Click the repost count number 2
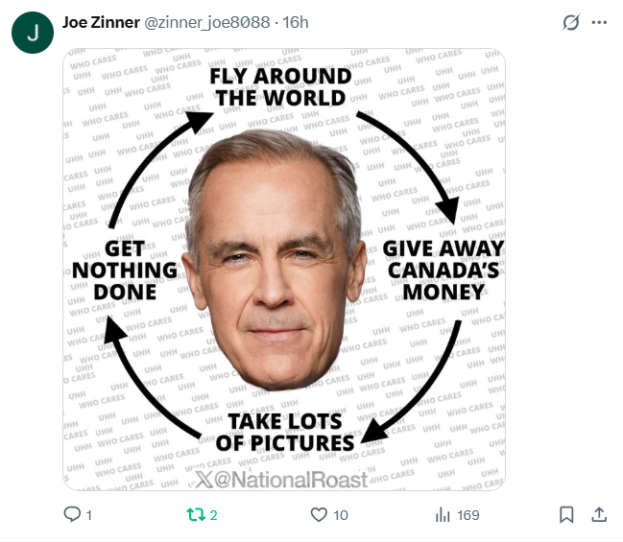623x542 pixels. pyautogui.click(x=213, y=515)
